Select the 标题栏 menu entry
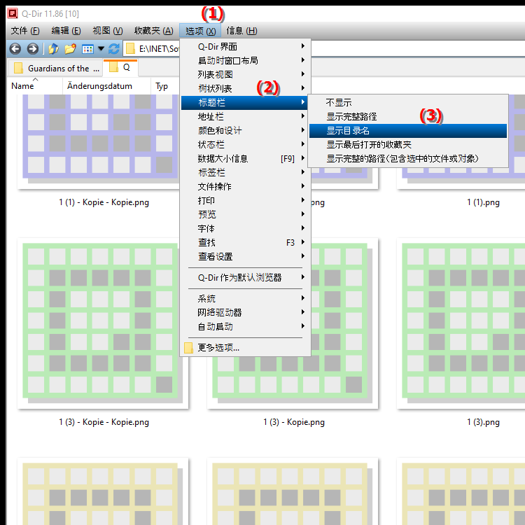This screenshot has height=525, width=525. point(244,102)
